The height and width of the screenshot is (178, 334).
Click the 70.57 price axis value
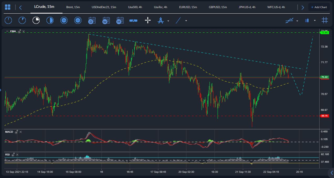324,94
